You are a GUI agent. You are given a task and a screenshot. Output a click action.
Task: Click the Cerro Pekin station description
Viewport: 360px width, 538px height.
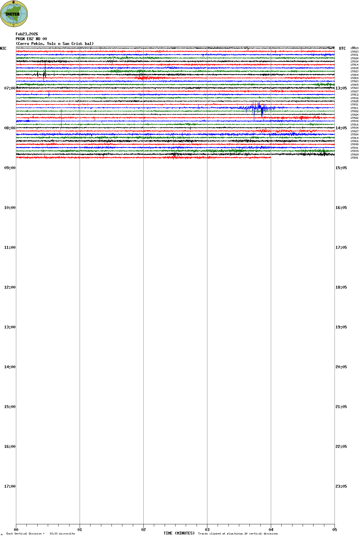[x=55, y=44]
